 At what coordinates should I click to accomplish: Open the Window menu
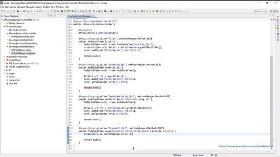coord(59,7)
